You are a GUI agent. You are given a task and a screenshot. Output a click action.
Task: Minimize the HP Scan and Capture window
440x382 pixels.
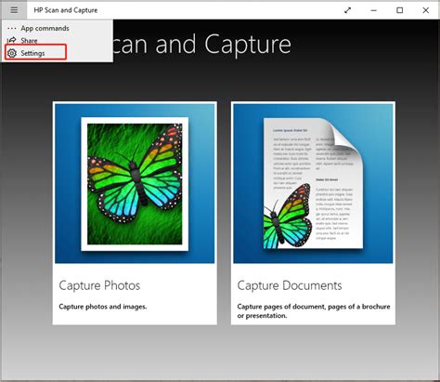pyautogui.click(x=374, y=10)
